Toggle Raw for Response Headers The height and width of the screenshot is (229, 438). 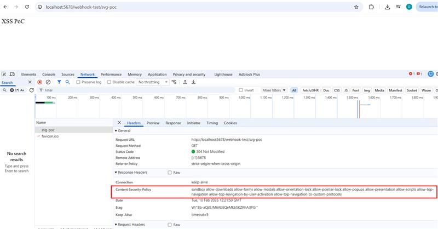pyautogui.click(x=170, y=173)
